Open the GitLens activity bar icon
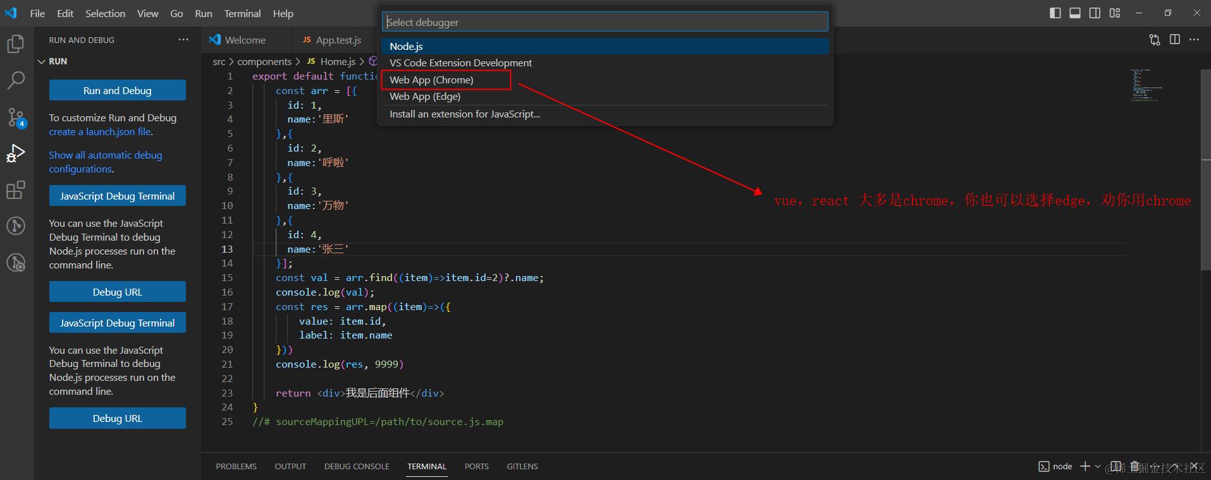The image size is (1211, 480). pos(16,225)
